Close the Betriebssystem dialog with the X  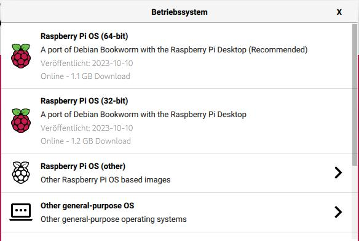[x=339, y=12]
